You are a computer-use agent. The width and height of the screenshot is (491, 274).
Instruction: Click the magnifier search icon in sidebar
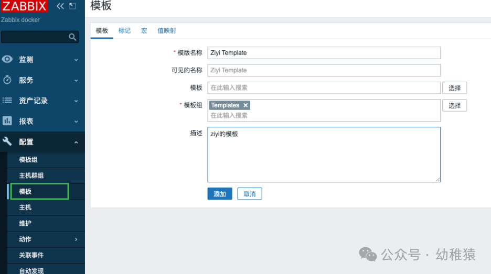(x=72, y=37)
